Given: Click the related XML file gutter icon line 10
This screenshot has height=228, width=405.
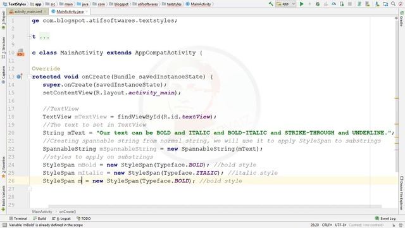Looking at the screenshot, I should (20, 53).
